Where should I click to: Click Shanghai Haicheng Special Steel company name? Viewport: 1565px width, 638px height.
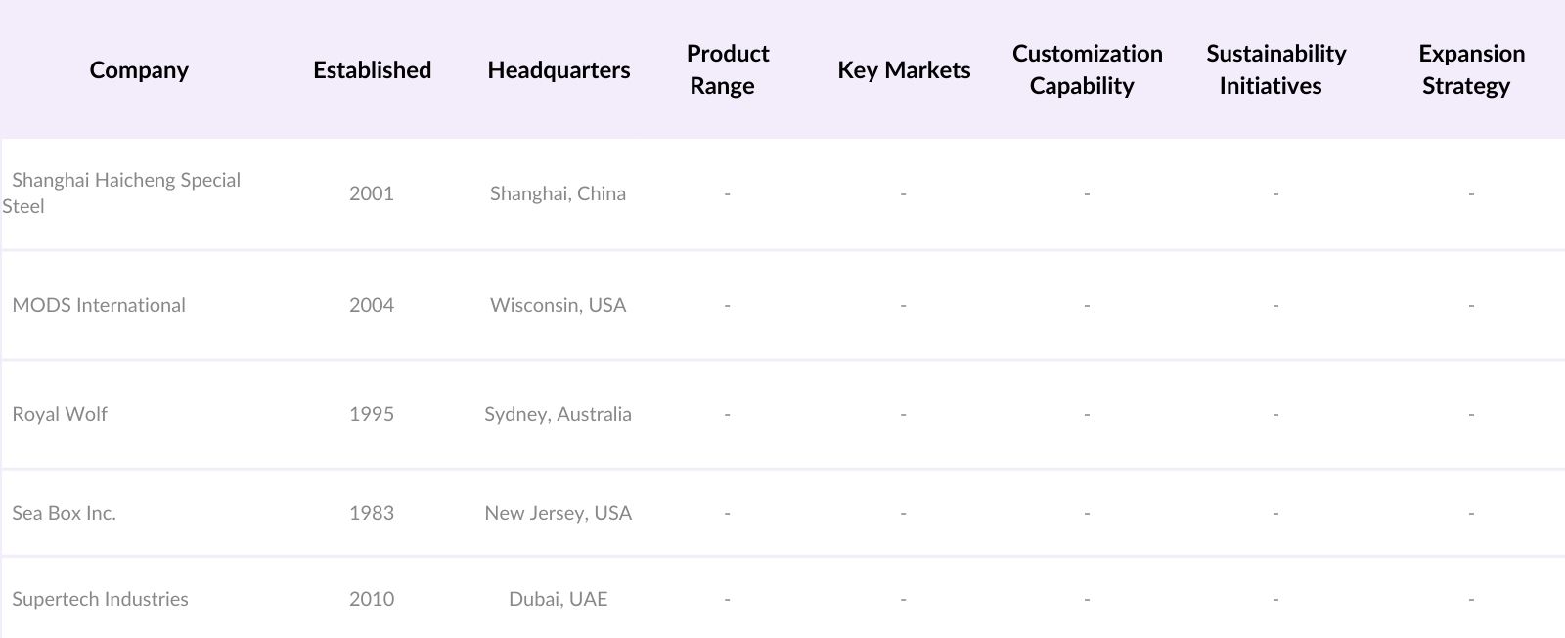coord(125,192)
